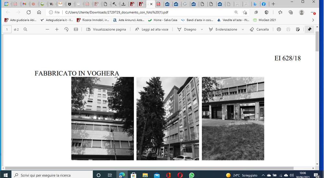Click the first building photo
The height and width of the screenshot is (178, 324).
(x=102, y=118)
